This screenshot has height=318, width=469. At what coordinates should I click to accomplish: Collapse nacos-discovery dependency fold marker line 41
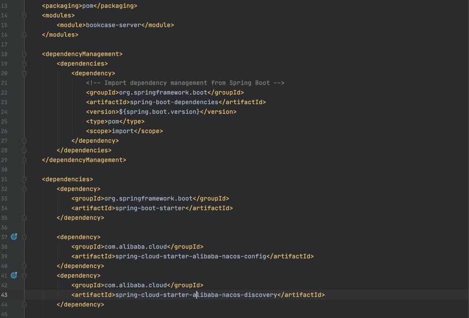24,275
